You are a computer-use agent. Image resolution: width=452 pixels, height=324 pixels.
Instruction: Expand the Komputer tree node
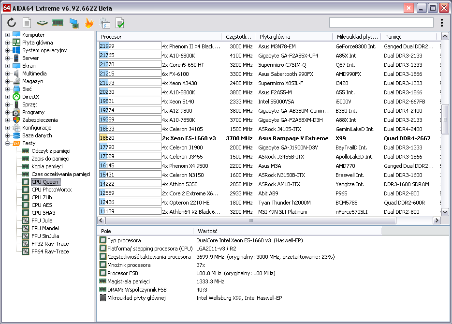click(x=7, y=35)
